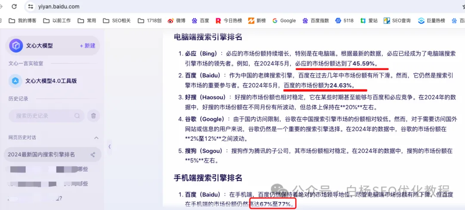This screenshot has width=465, height=210.
Task: Open the 百度指数 bookmark
Action: click(316, 20)
